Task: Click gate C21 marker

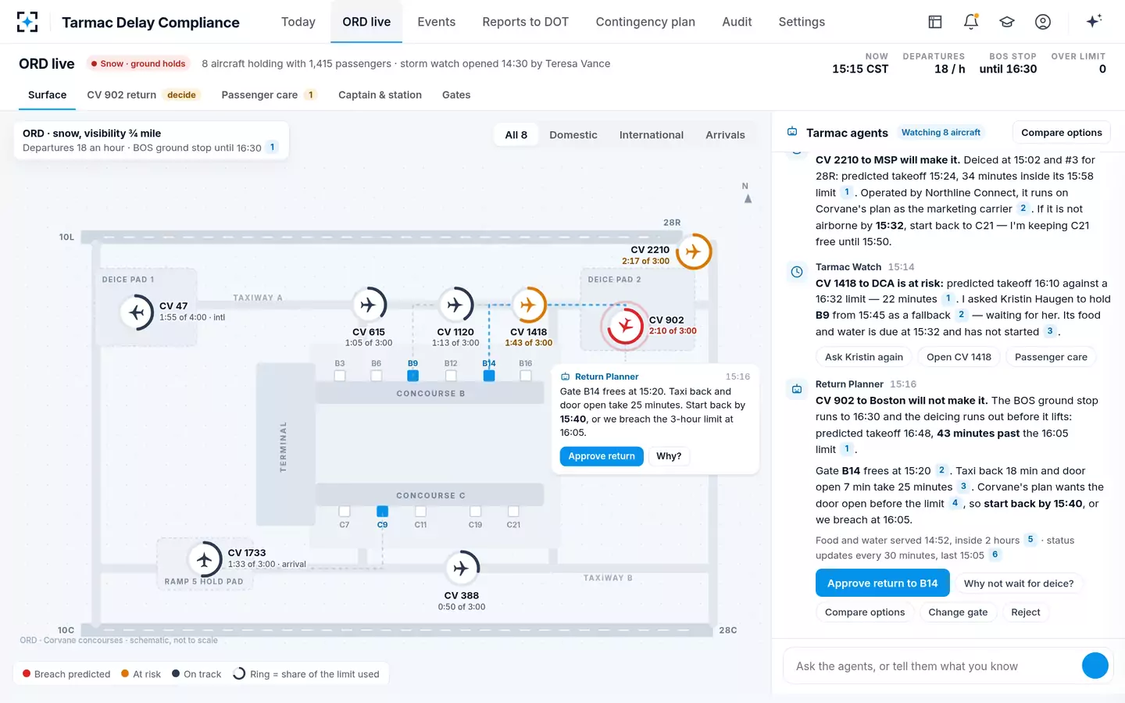Action: click(513, 511)
